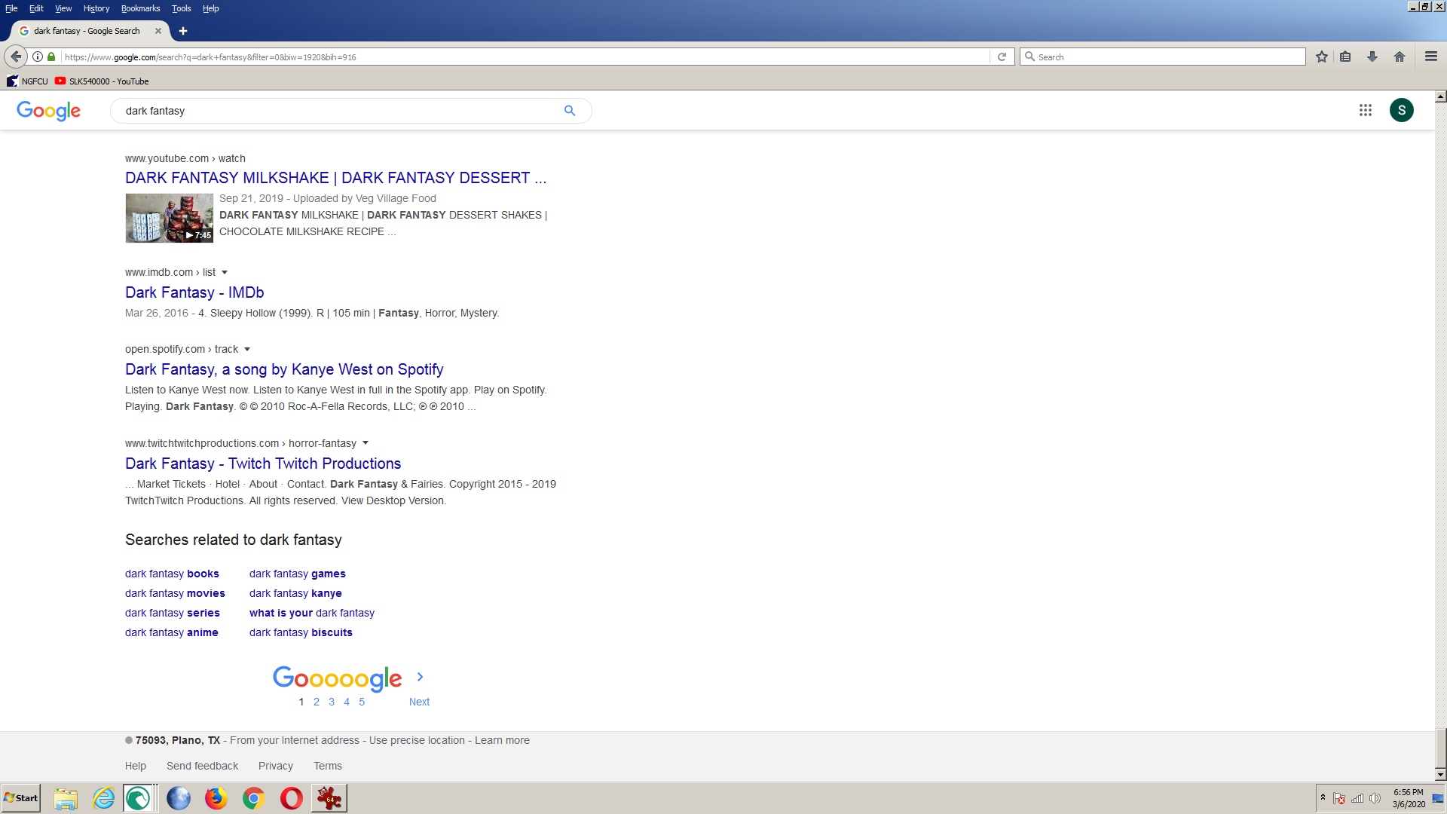Image resolution: width=1447 pixels, height=814 pixels.
Task: Open Firefox hamburger menu
Action: [x=1431, y=57]
